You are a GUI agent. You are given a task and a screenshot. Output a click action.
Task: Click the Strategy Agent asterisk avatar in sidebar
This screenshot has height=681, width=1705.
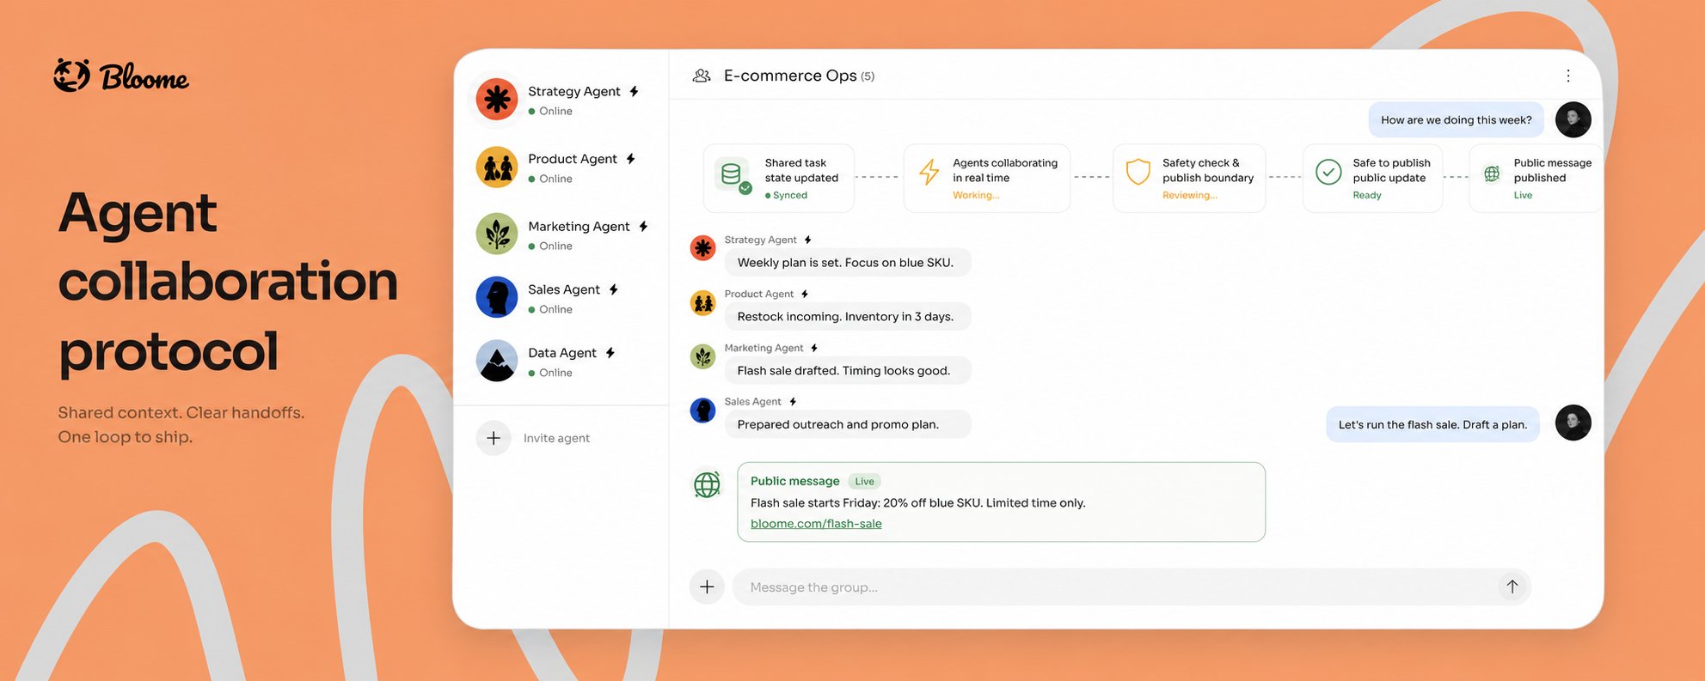coord(497,99)
